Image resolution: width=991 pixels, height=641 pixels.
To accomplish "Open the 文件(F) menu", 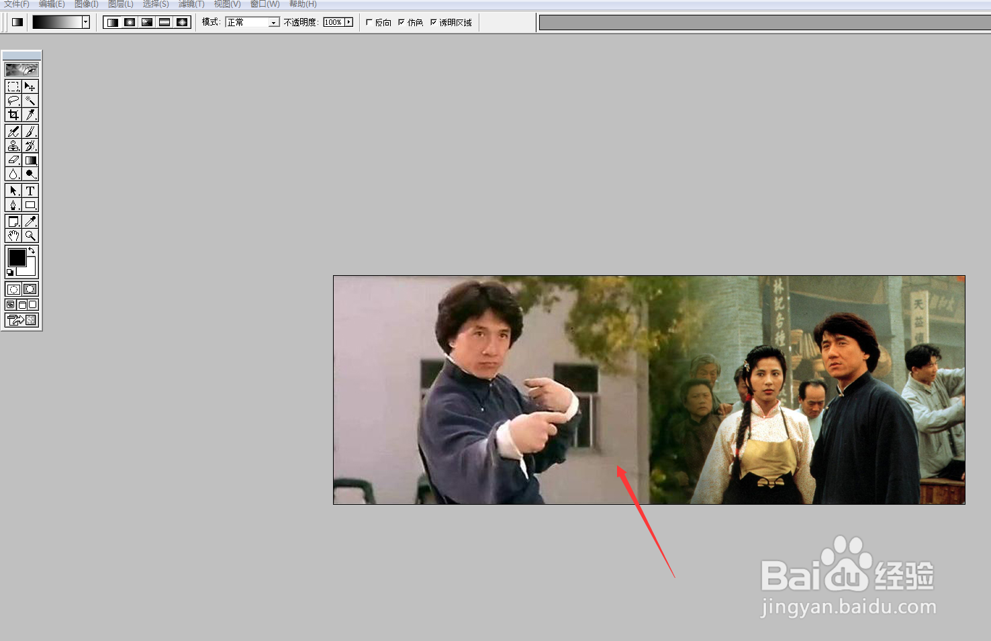I will click(x=17, y=4).
